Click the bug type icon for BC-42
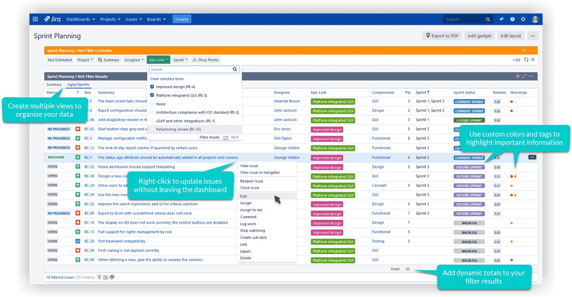Viewport: 572px width, 297px height. (78, 129)
